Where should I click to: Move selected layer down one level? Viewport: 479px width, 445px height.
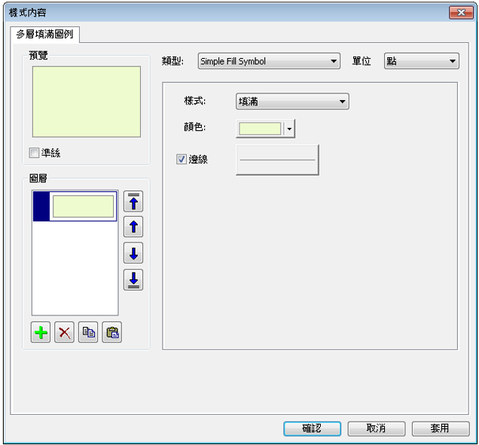point(133,253)
